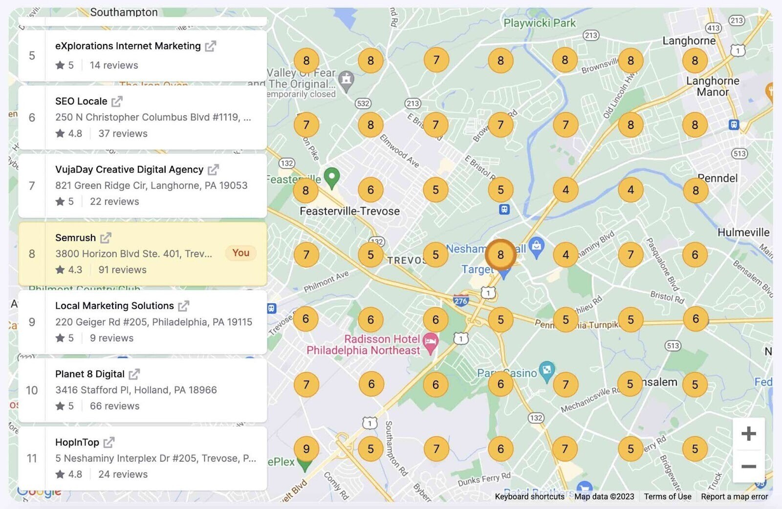Click '9 reviews' for Local Marketing Solutions
782x509 pixels.
tap(111, 338)
